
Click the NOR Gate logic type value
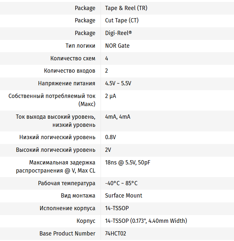(x=117, y=46)
